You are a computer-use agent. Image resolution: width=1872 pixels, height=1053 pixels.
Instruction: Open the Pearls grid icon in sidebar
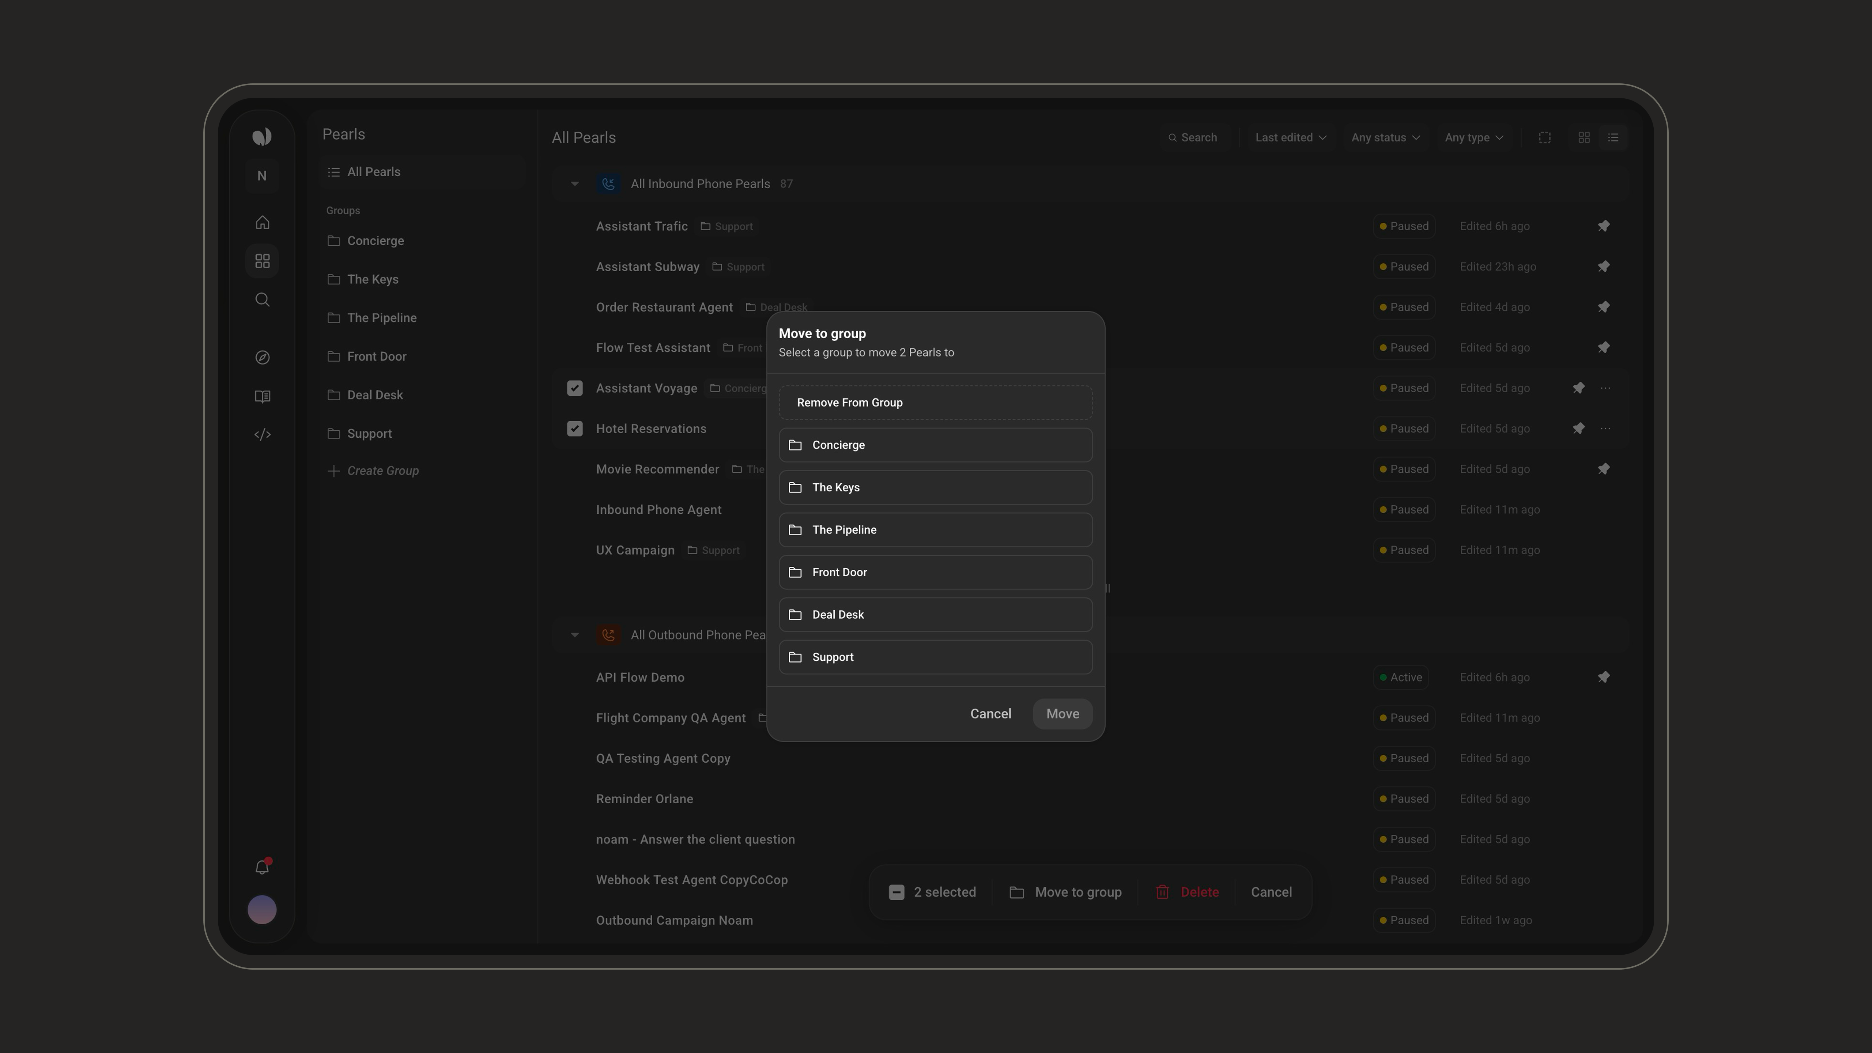[263, 261]
